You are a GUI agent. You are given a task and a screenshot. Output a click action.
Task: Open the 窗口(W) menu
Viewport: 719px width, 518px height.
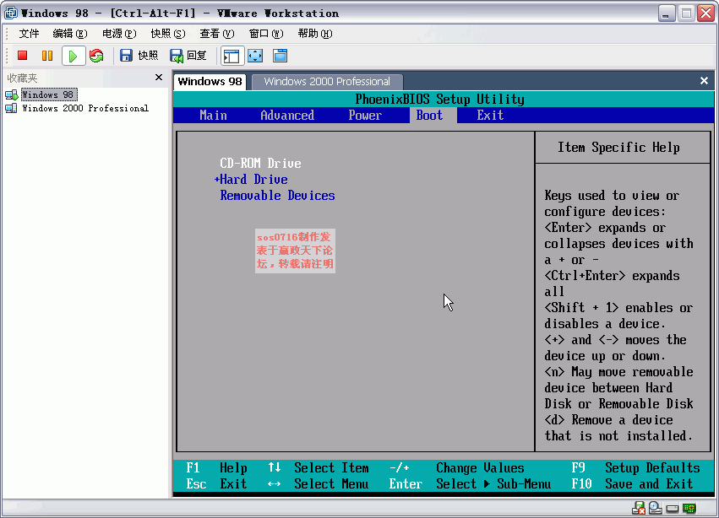point(266,34)
